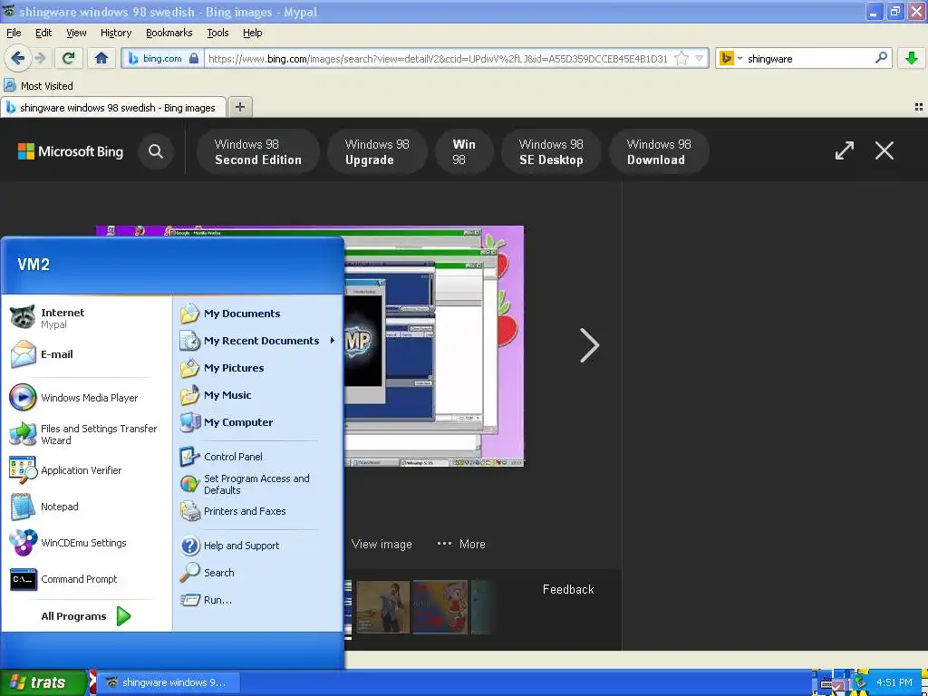The height and width of the screenshot is (696, 928).
Task: Open My Documents folder
Action: click(x=258, y=314)
